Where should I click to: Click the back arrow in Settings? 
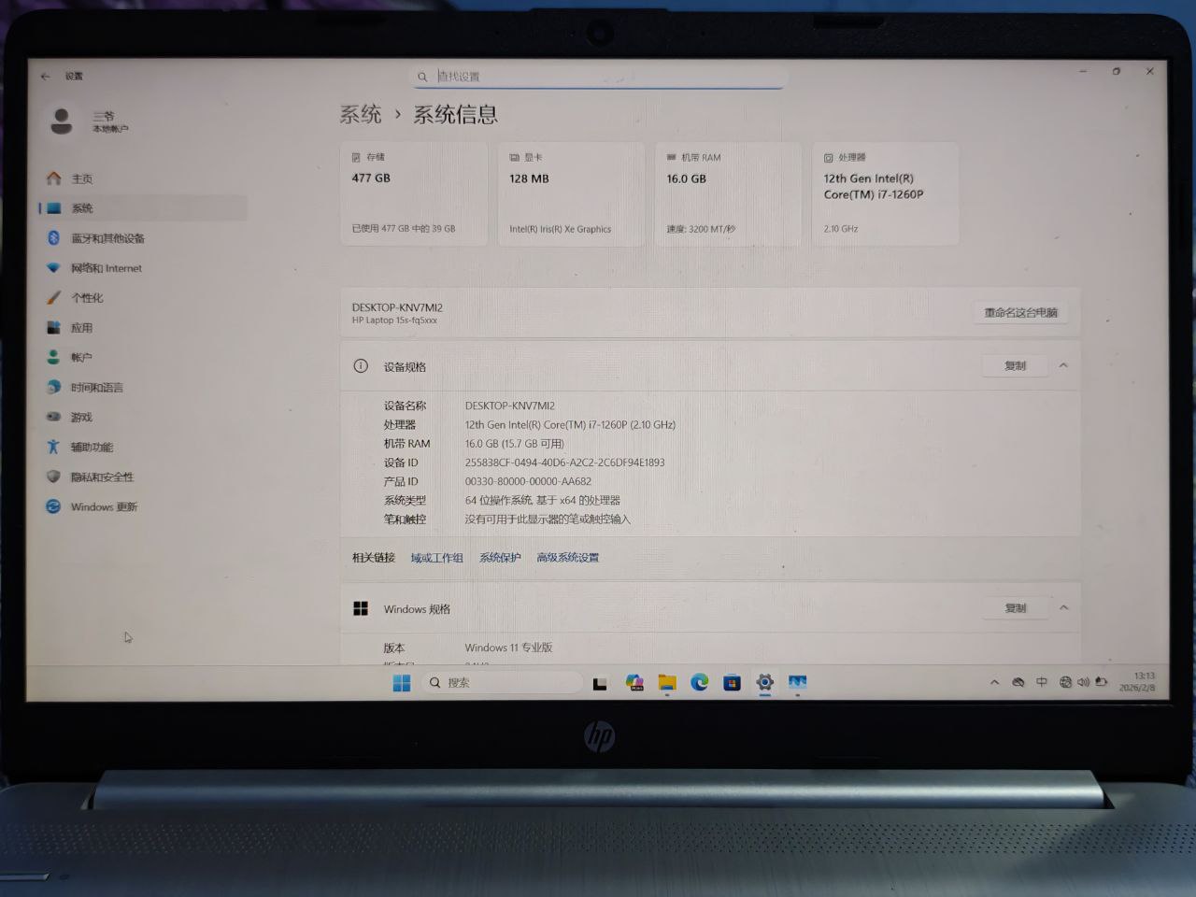45,77
